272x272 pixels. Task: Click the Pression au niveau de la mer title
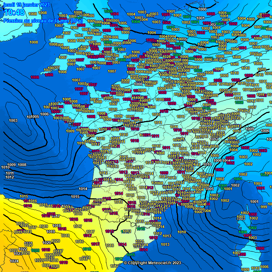pos(43,21)
